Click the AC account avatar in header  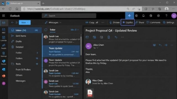coord(174,16)
